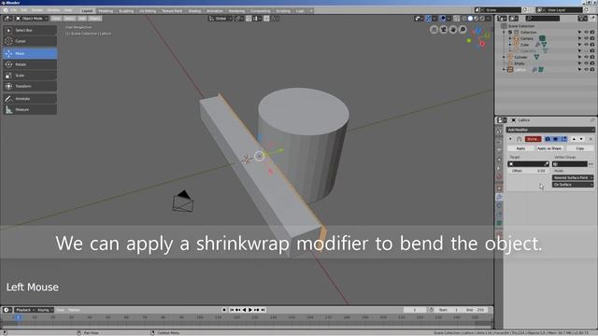Switch to the UV Editing workspace tab

pyautogui.click(x=148, y=10)
